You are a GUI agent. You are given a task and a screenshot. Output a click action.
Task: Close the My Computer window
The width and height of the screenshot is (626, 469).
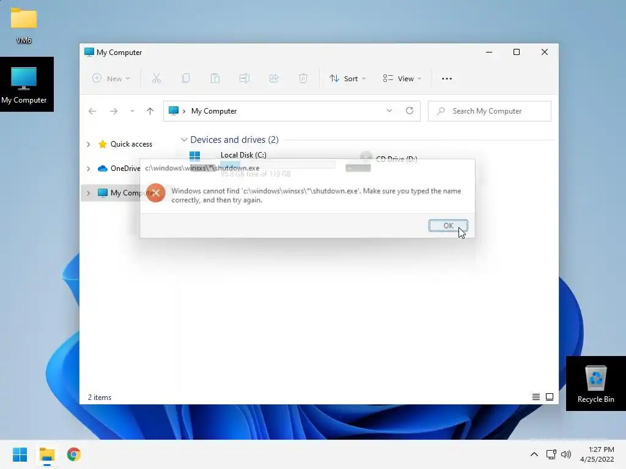(x=545, y=53)
